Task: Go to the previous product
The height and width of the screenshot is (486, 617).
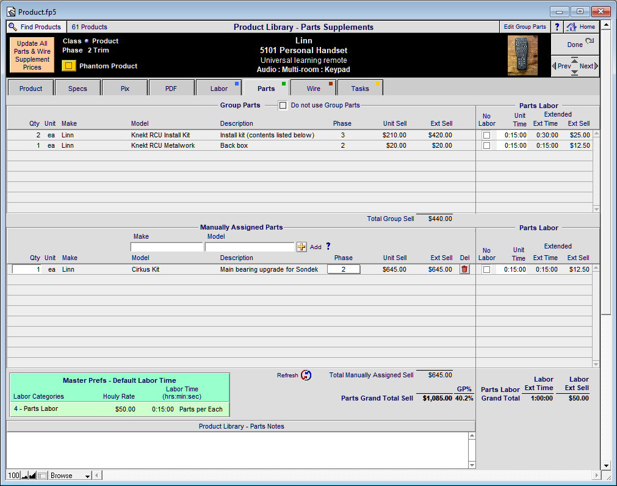Action: tap(561, 66)
